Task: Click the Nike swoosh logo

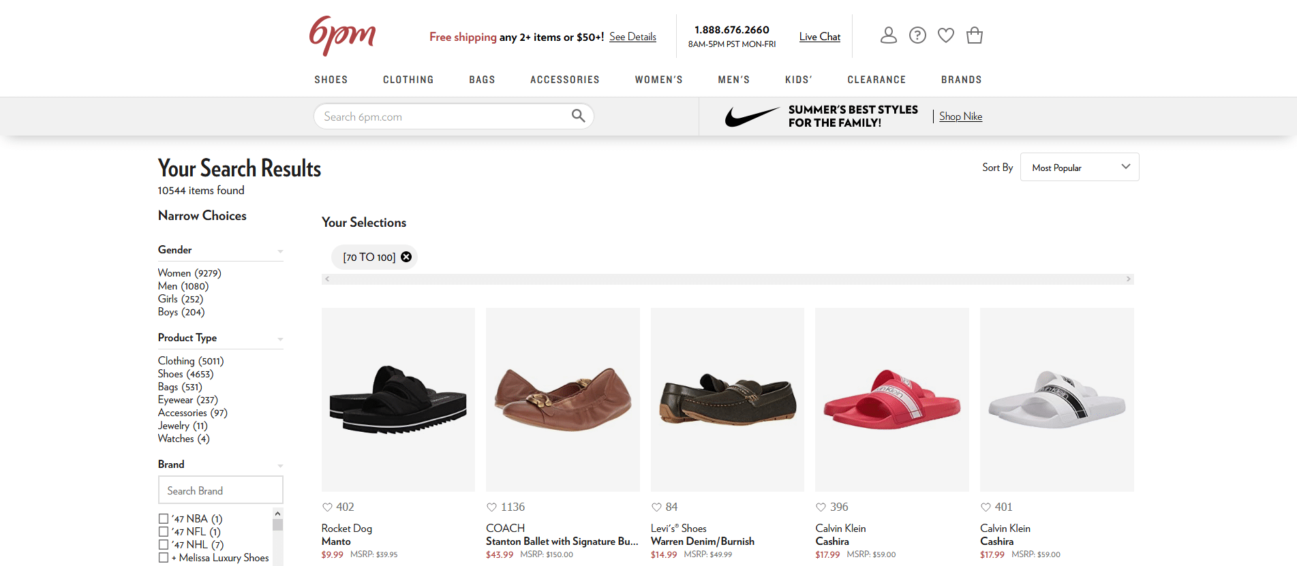Action: pyautogui.click(x=752, y=116)
